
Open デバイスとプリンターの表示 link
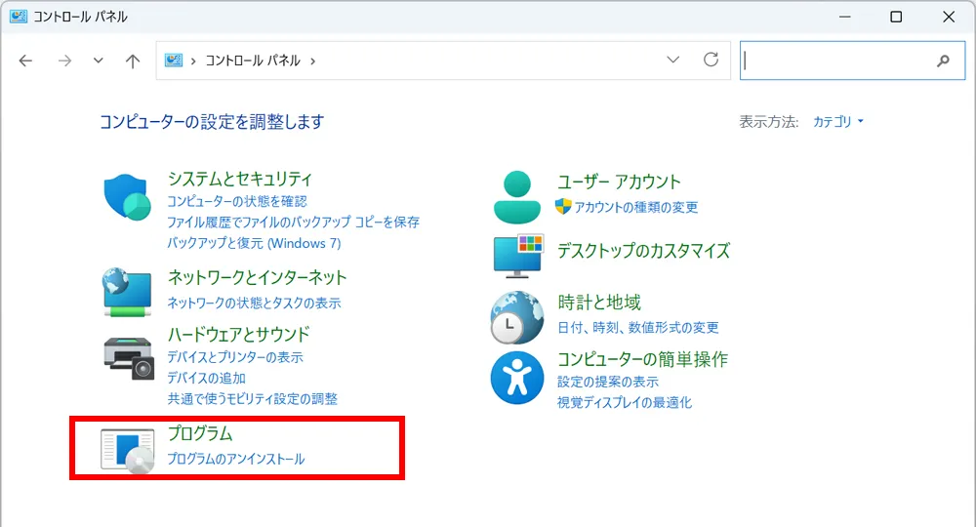click(234, 357)
